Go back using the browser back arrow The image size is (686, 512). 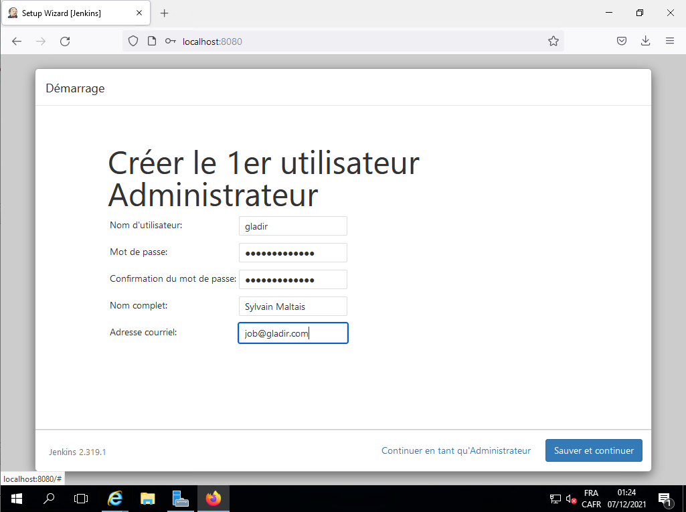(x=17, y=41)
